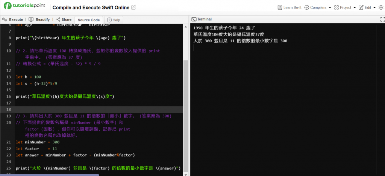Click the Execute gears icon

[x=5, y=19]
